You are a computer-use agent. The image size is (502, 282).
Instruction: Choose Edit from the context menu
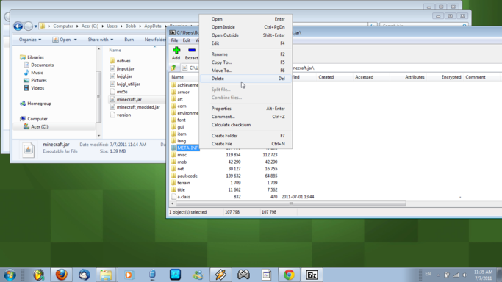point(245,43)
